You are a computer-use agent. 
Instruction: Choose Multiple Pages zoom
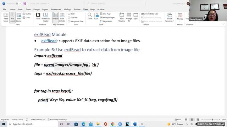click(107, 18)
